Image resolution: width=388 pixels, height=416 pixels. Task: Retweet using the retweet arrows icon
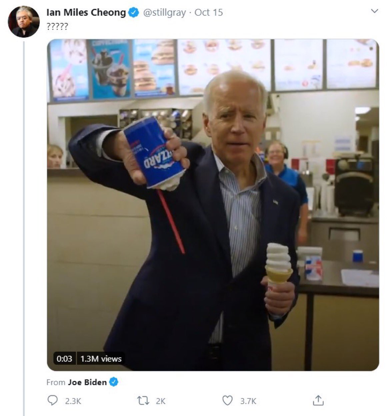click(x=143, y=400)
